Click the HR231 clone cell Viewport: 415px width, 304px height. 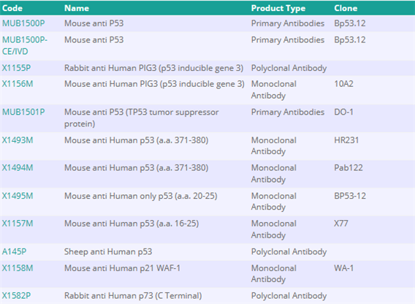[346, 140]
